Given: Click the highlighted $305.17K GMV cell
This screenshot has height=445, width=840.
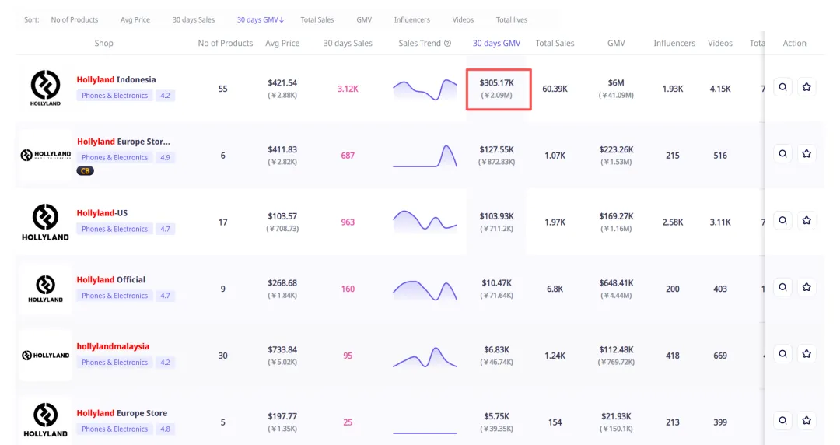Looking at the screenshot, I should pyautogui.click(x=498, y=89).
